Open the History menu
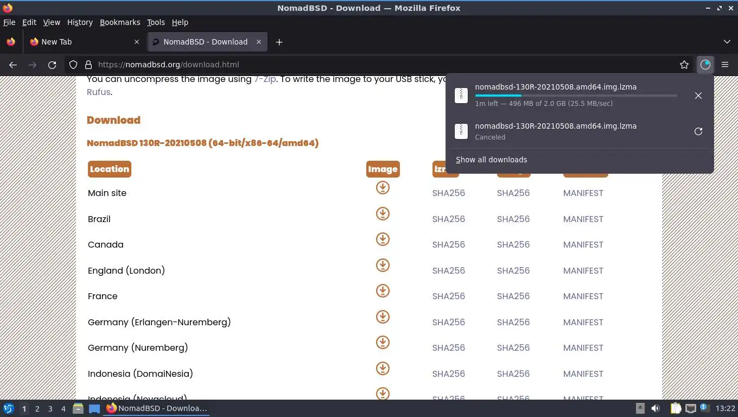This screenshot has height=417, width=738. [x=80, y=22]
